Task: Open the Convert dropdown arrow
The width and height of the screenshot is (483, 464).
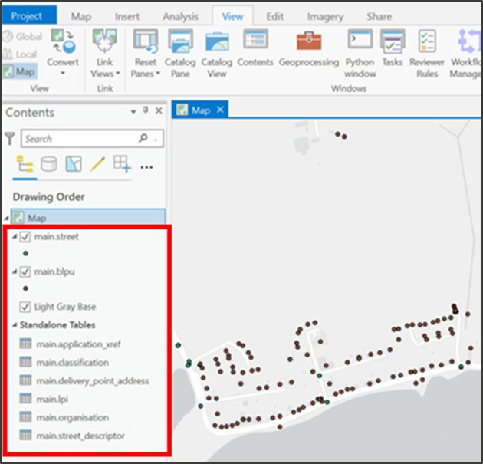Action: (x=63, y=74)
